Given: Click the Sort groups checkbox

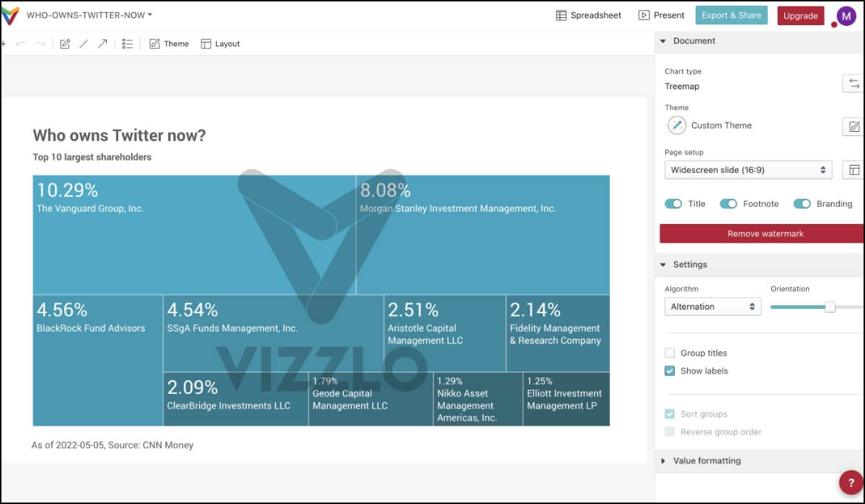Looking at the screenshot, I should 670,414.
